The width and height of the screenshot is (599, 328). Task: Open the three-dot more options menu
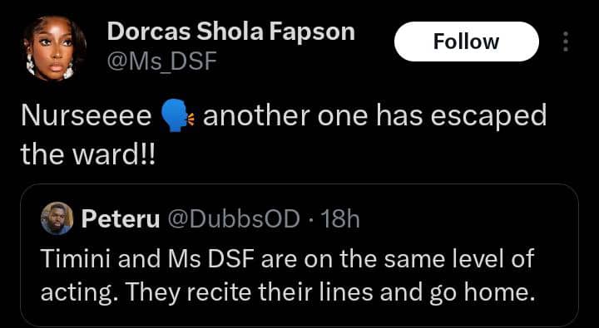pyautogui.click(x=566, y=42)
